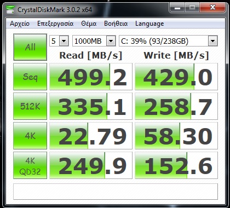Open the Θέμα menu

tap(89, 24)
